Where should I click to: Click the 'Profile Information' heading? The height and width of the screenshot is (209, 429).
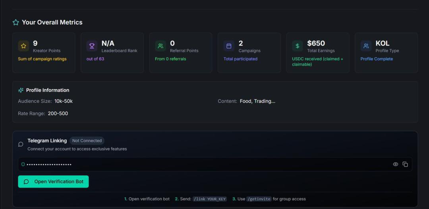point(48,90)
